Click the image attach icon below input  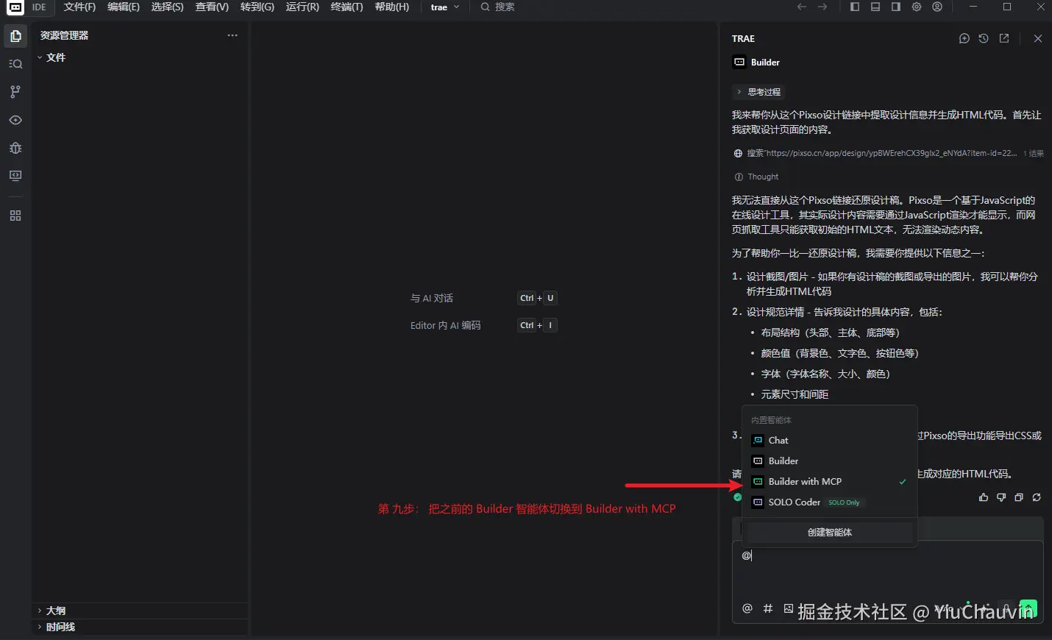point(789,608)
